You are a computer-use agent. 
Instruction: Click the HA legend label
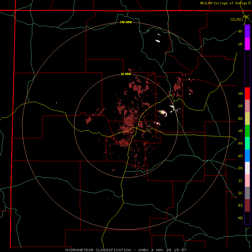pyautogui.click(x=240, y=94)
